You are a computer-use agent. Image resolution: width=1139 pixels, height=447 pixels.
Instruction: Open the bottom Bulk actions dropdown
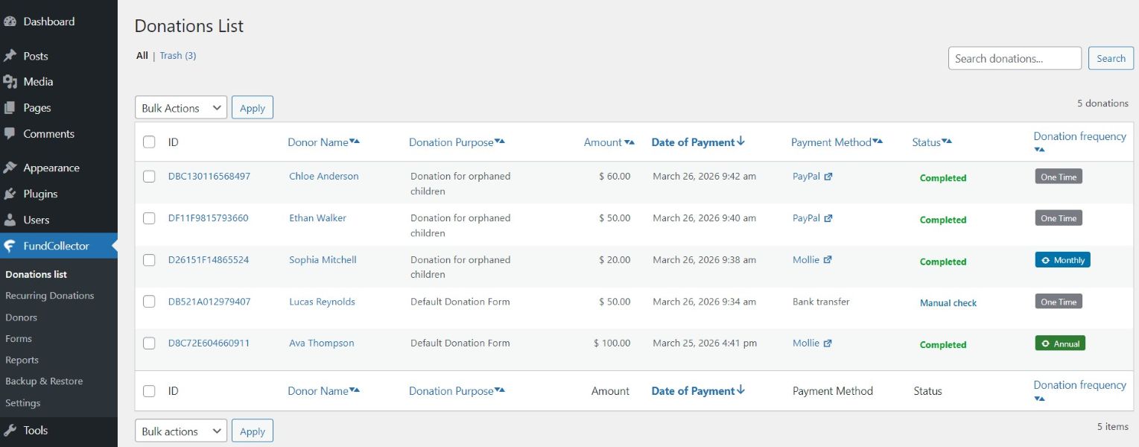[x=180, y=431]
